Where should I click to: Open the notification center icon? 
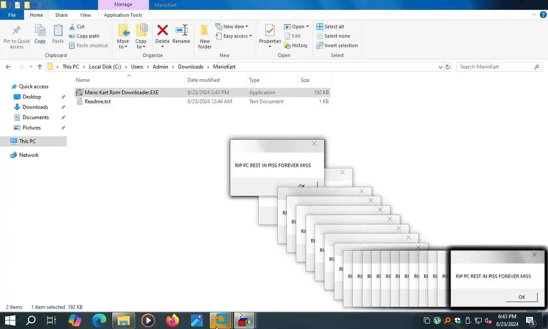click(x=530, y=320)
